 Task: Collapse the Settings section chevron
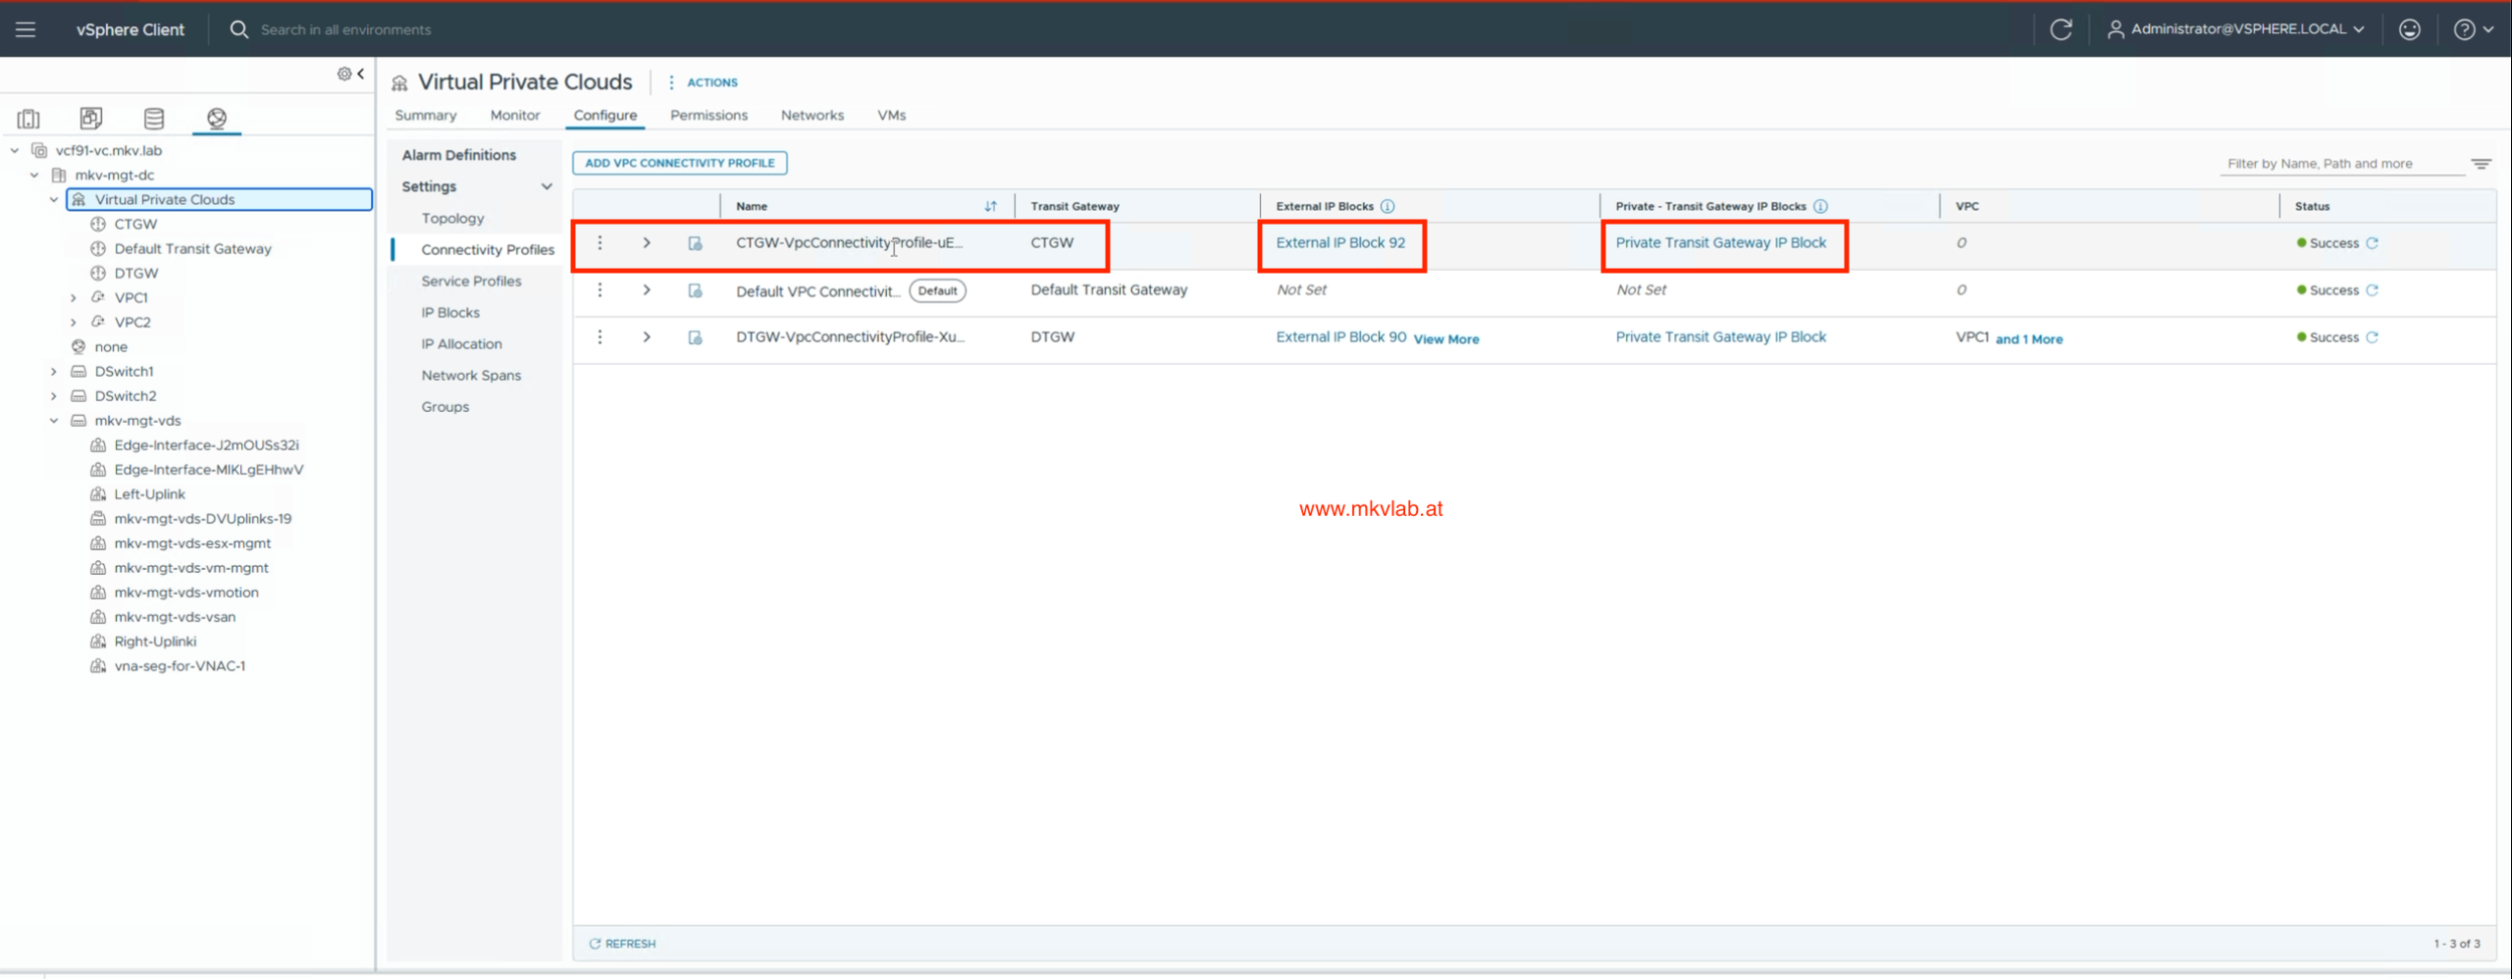[x=547, y=186]
